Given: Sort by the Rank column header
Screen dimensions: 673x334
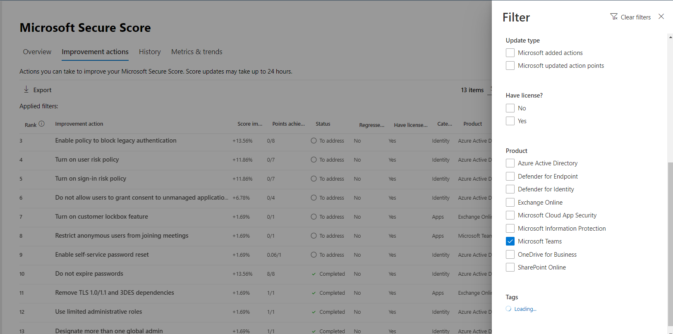Looking at the screenshot, I should click(x=31, y=125).
